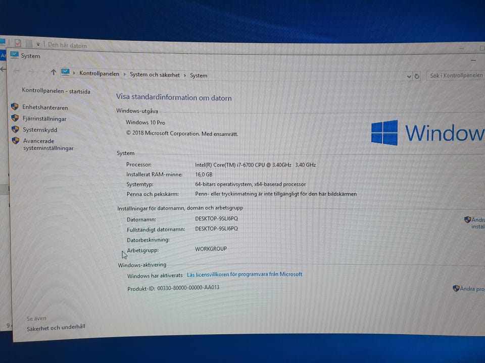485x363 pixels.
Task: Select the DESKTOP-9SLI6PQ Datornamn value
Action: click(x=216, y=218)
